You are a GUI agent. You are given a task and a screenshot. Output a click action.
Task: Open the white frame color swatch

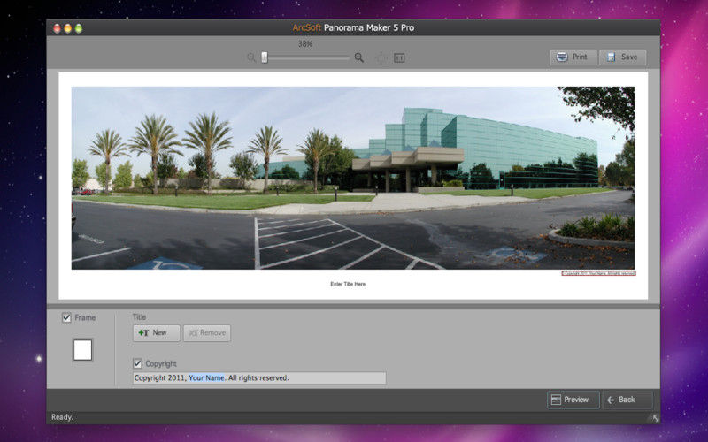82,350
